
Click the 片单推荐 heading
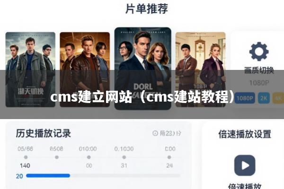pos(147,9)
